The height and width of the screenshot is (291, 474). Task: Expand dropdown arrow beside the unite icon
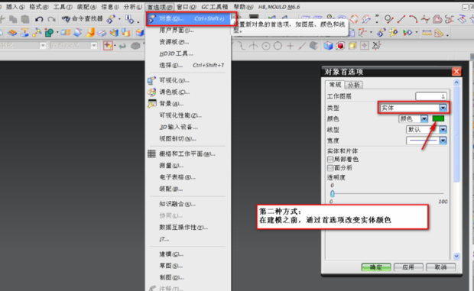[x=57, y=32]
